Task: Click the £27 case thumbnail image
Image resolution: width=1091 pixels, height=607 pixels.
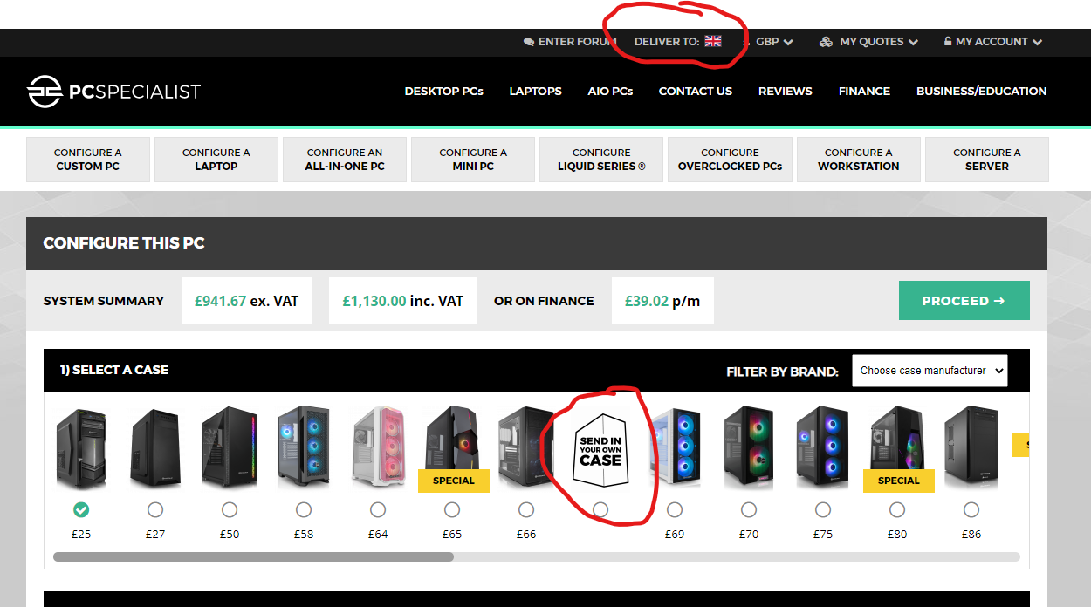Action: point(155,448)
